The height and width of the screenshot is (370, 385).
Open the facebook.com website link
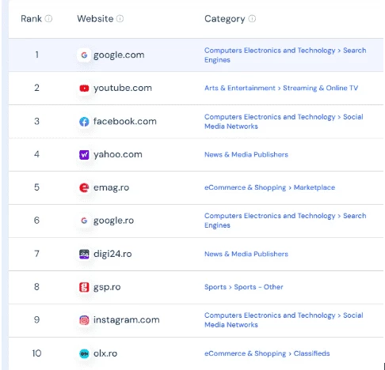coord(125,122)
